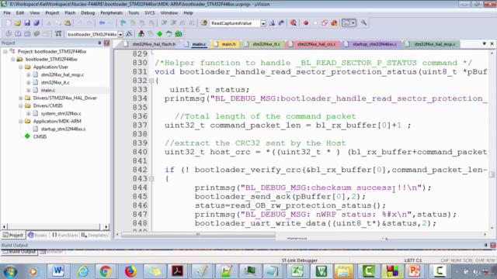Viewport: 497px width, 279px height.
Task: Navigate backwards with the blue arrow icon
Action: click(x=102, y=23)
